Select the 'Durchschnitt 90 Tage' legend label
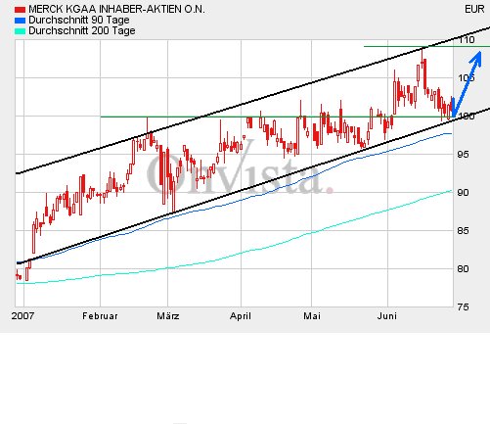This screenshot has height=424, width=490. pyautogui.click(x=79, y=20)
